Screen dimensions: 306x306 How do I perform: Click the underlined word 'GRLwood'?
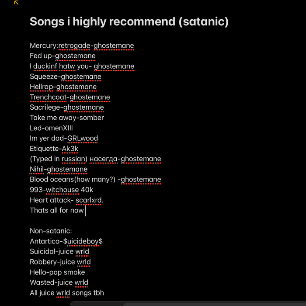pos(83,138)
